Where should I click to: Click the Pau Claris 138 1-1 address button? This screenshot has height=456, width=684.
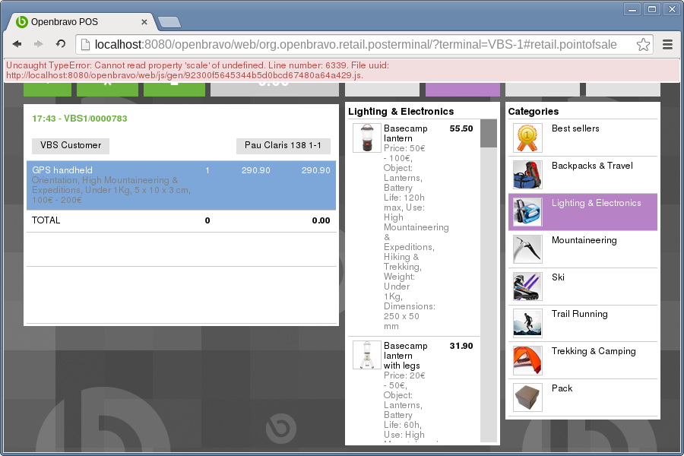point(283,146)
